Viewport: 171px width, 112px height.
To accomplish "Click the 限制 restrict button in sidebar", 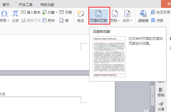I will point(161,92).
